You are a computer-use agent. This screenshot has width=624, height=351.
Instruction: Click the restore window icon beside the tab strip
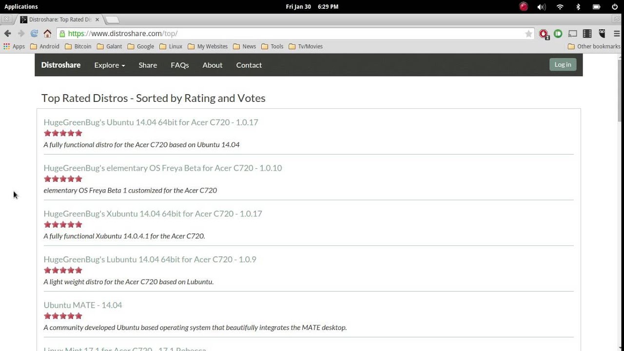click(617, 19)
